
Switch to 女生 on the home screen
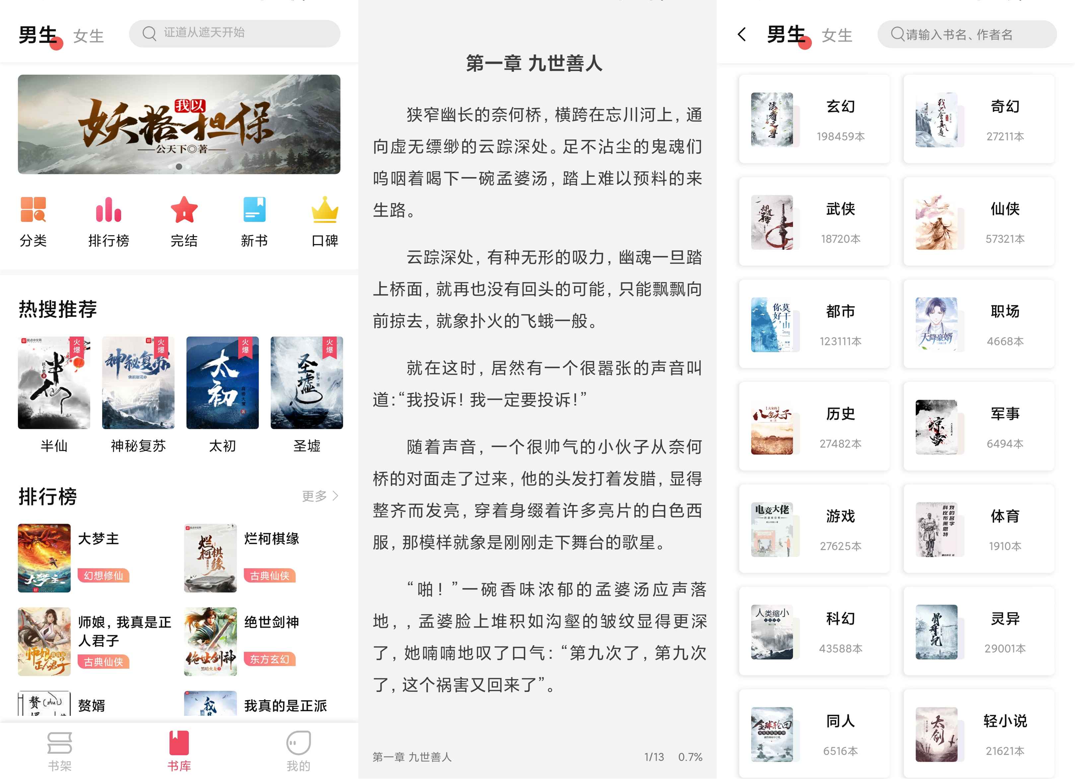[89, 36]
